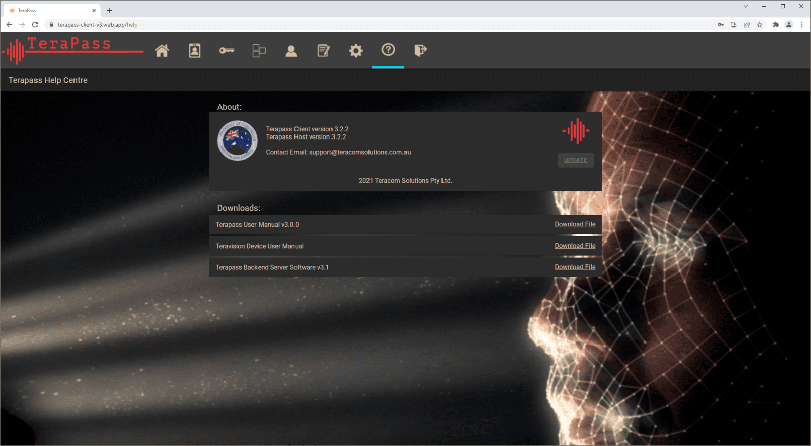Click the About: section label
The height and width of the screenshot is (446, 811).
[x=229, y=107]
